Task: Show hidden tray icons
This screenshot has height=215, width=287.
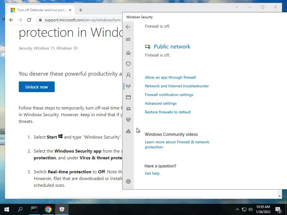Action: pyautogui.click(x=237, y=209)
